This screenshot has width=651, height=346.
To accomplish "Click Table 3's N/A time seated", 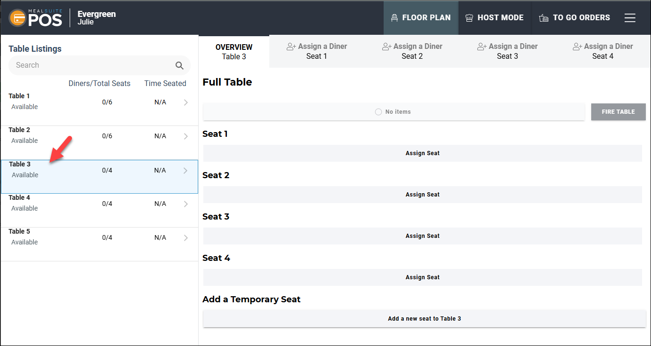I will pyautogui.click(x=160, y=171).
